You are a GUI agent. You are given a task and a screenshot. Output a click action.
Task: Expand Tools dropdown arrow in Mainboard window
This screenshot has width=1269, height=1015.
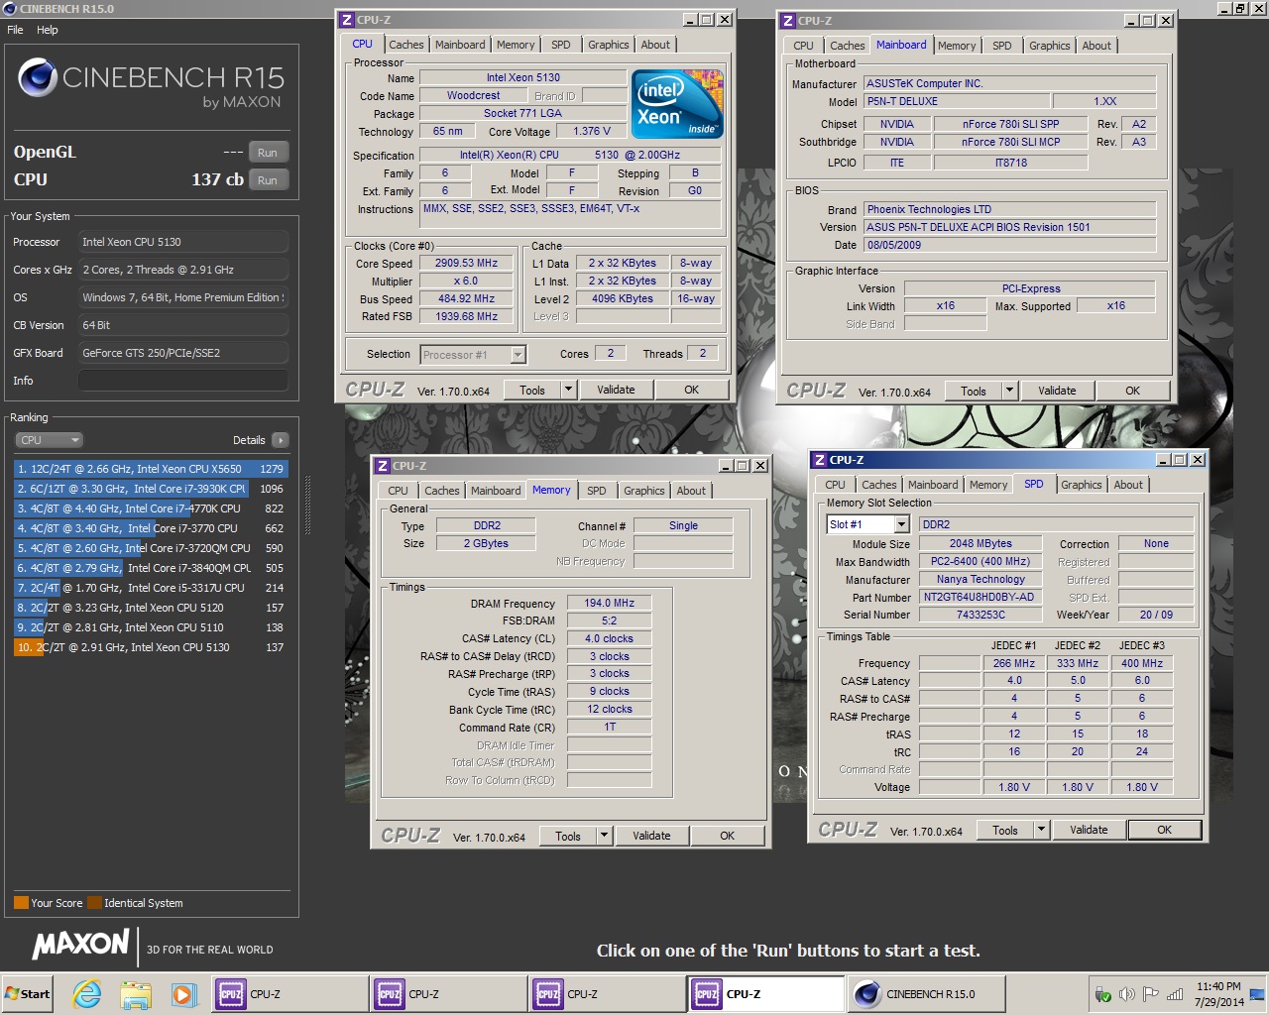pyautogui.click(x=1010, y=392)
